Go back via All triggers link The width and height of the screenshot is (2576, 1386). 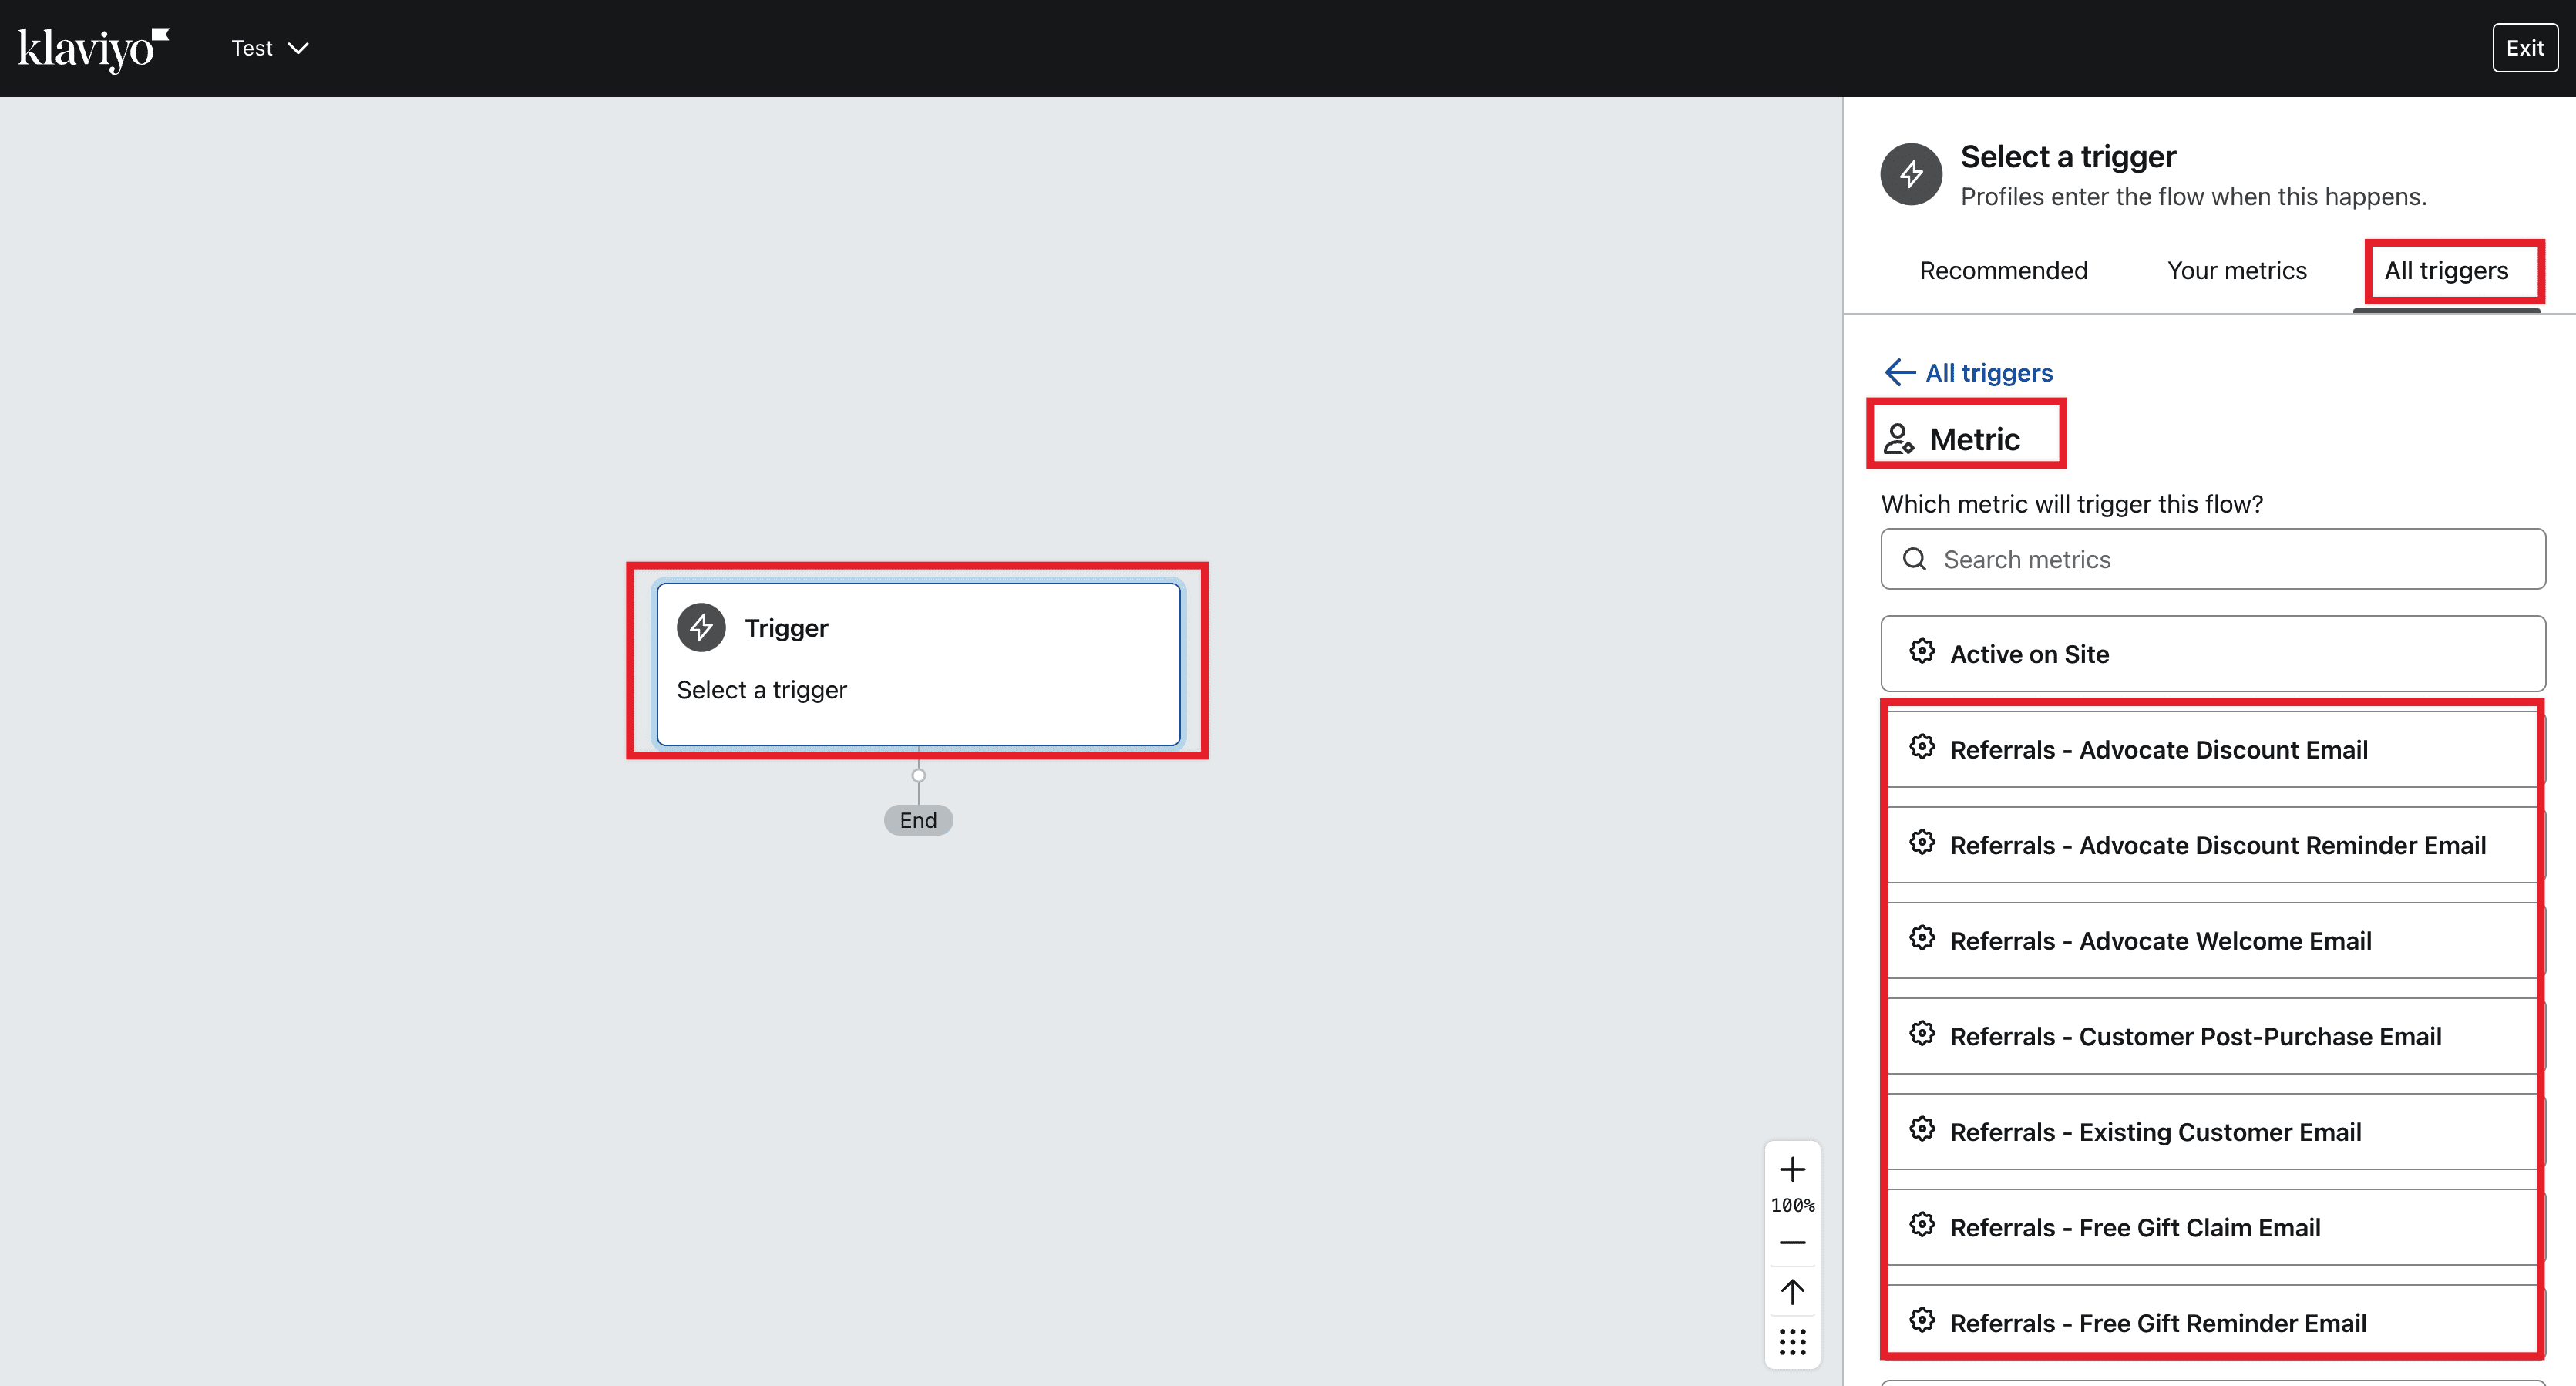tap(1988, 373)
